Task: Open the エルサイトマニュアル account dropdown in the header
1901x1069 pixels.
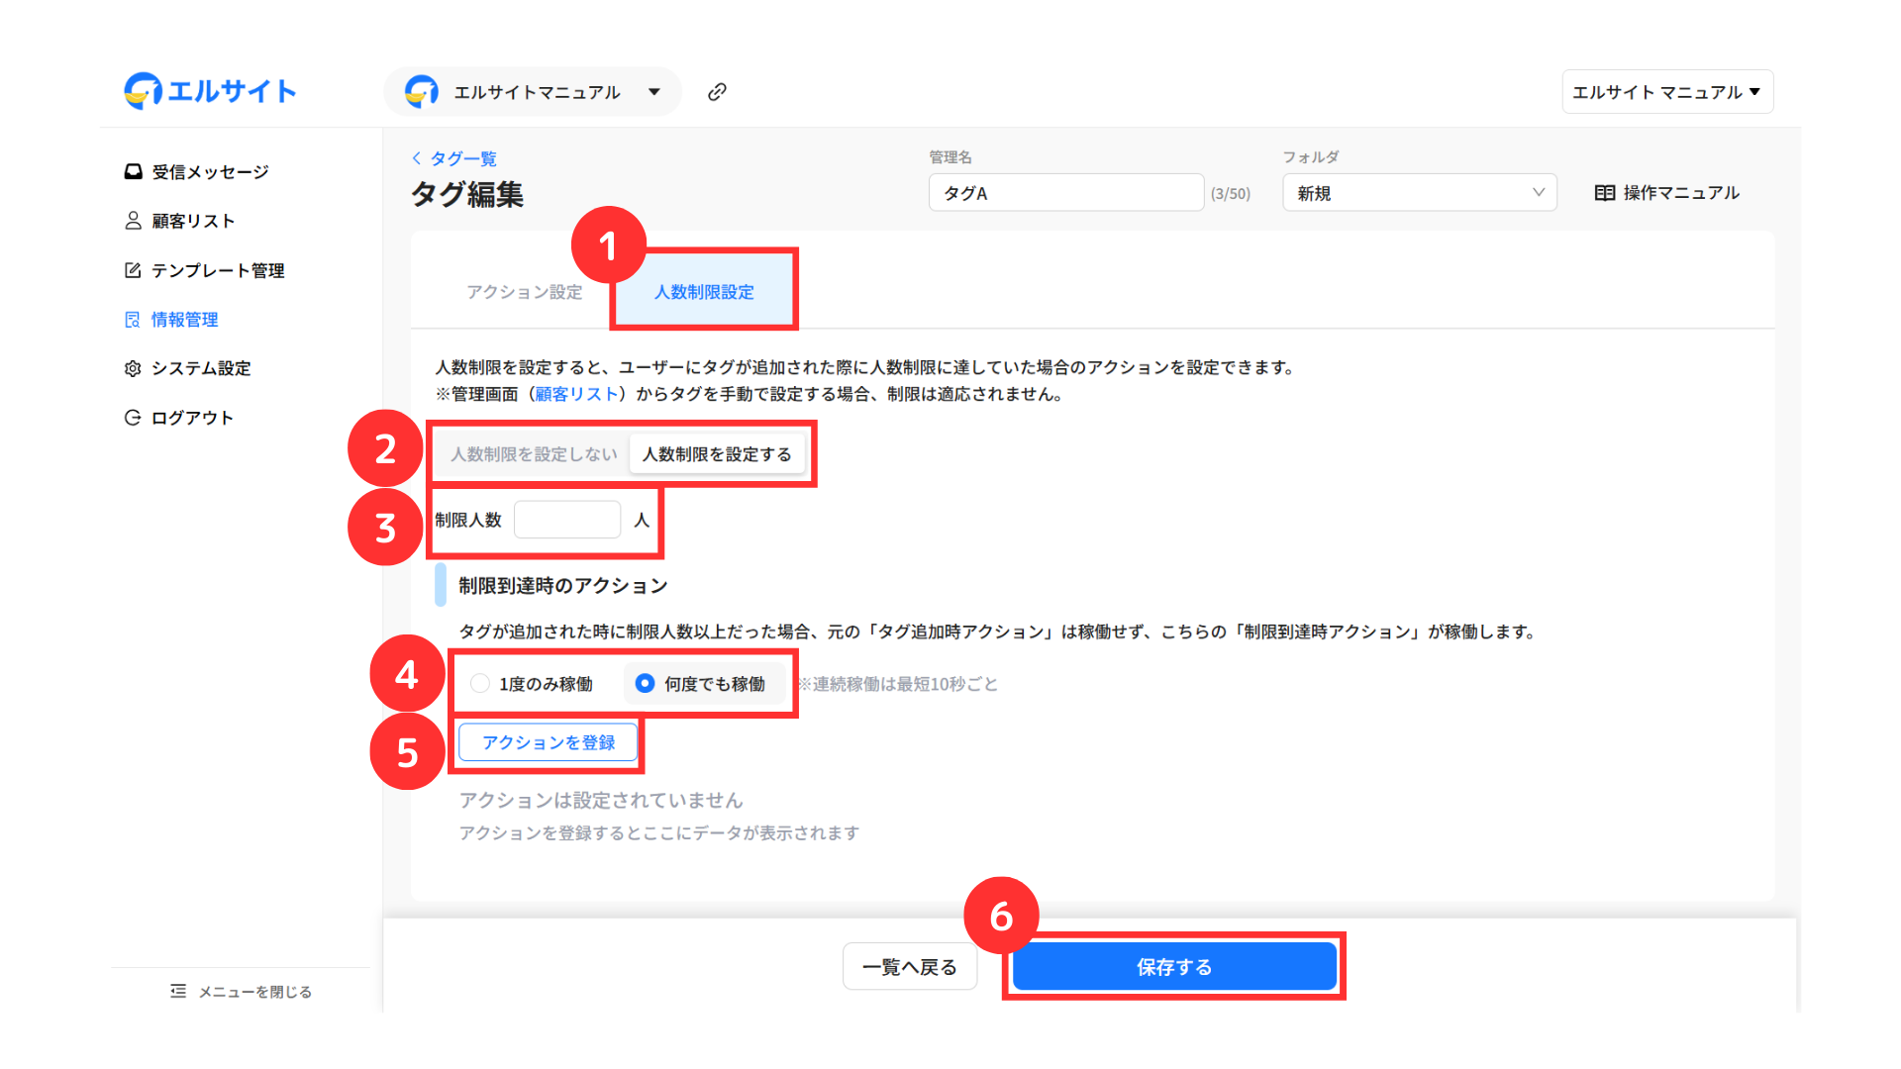Action: 533,92
